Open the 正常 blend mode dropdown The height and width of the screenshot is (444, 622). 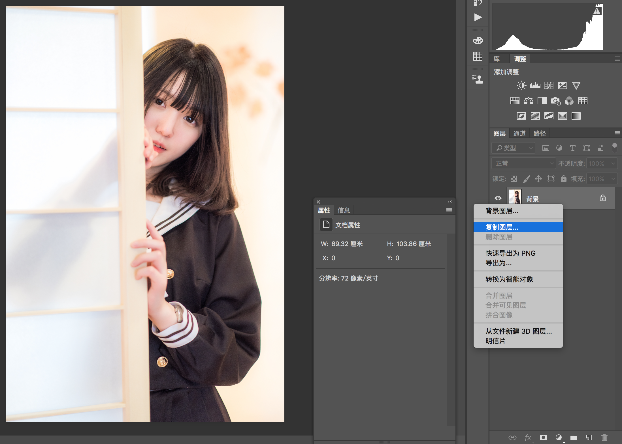pos(523,163)
